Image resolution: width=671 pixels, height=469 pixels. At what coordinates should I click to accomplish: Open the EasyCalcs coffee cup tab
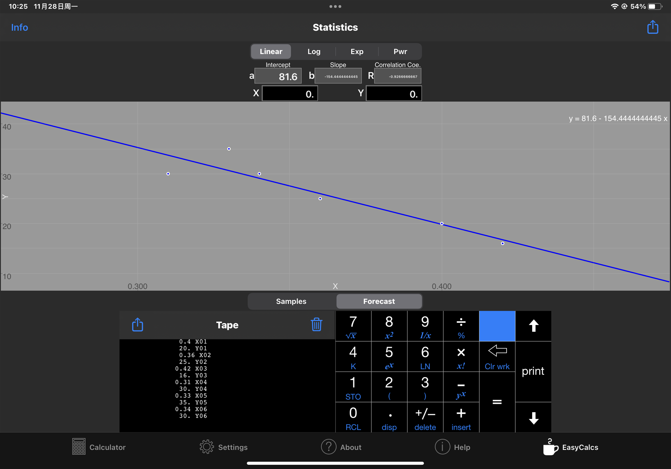(570, 447)
